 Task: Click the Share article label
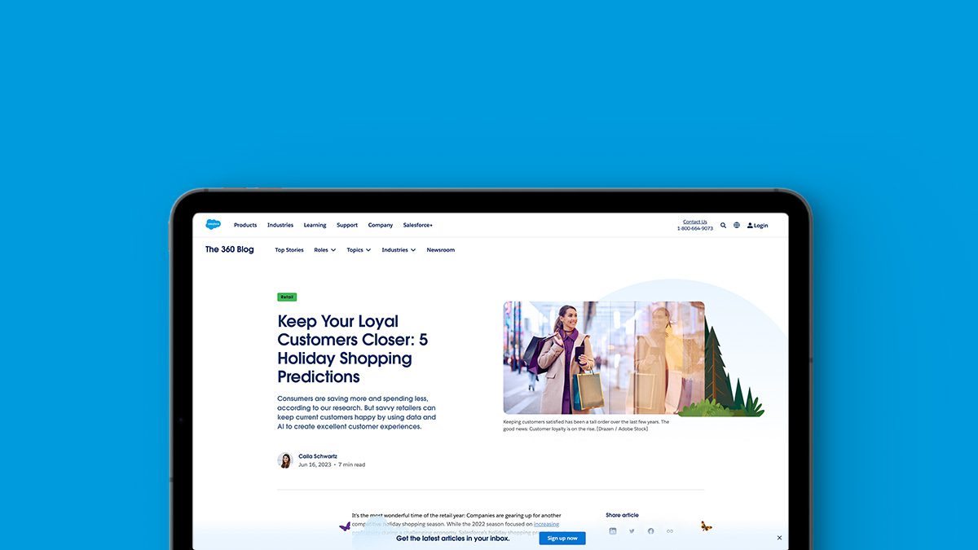coord(623,515)
